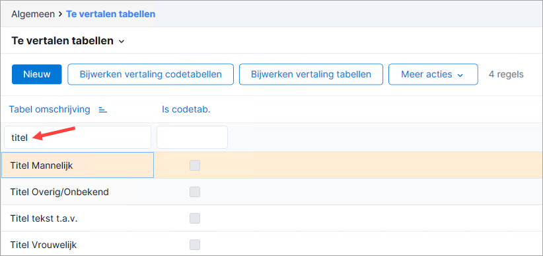
Task: Select the Titel Vrouwelijk row
Action: [x=271, y=245]
